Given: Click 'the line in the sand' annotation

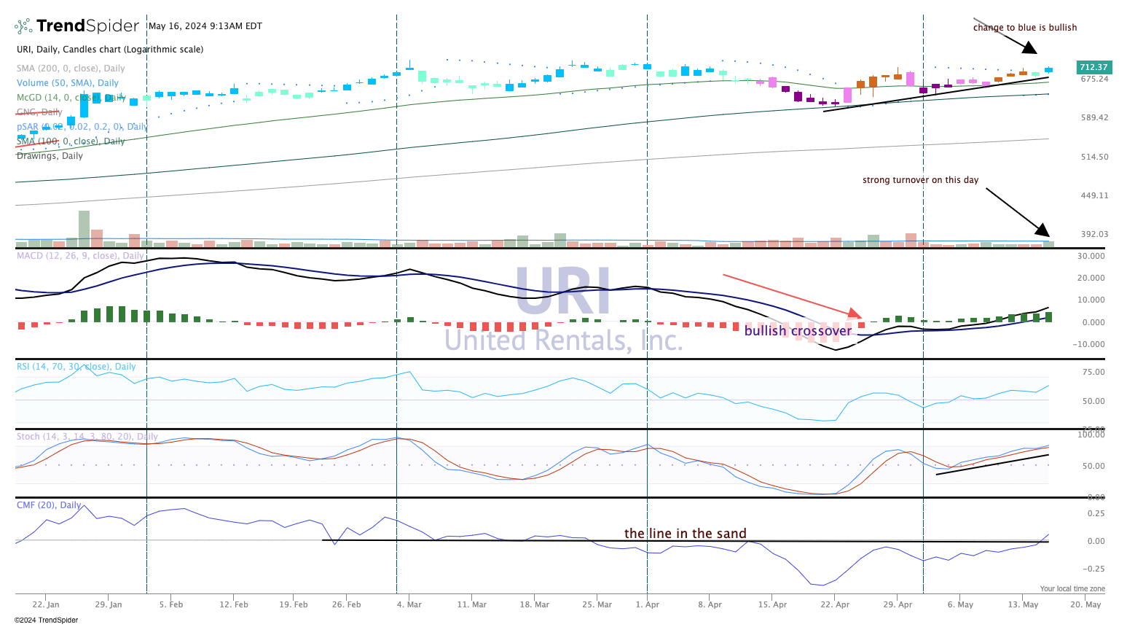Looking at the screenshot, I should click(686, 534).
